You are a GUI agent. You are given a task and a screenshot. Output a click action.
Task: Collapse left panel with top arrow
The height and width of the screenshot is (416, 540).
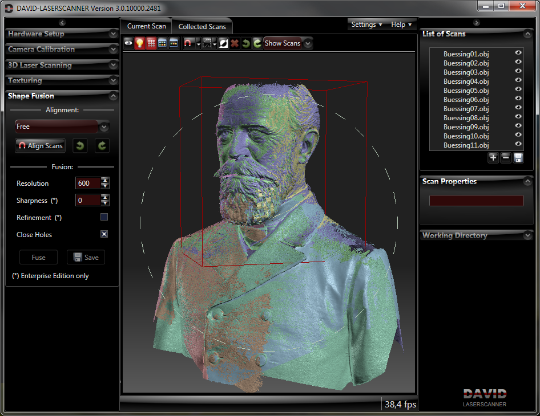point(62,23)
